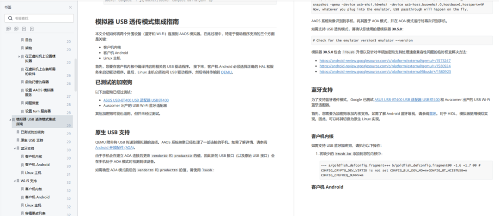Open the Android 开放配件 (AOA) link
The height and width of the screenshot is (216, 499).
[115, 148]
